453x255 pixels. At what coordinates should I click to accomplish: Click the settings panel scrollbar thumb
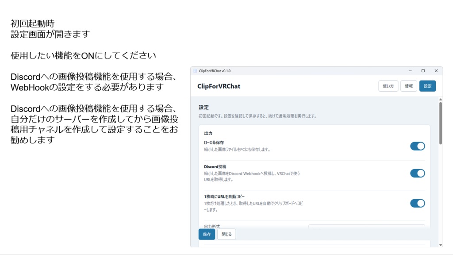[440, 123]
